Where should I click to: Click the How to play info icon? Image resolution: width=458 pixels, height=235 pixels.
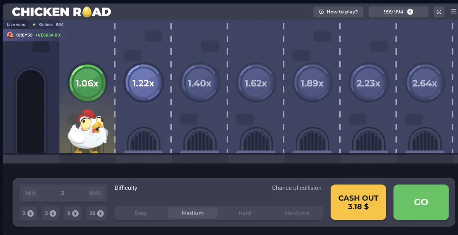coord(321,12)
